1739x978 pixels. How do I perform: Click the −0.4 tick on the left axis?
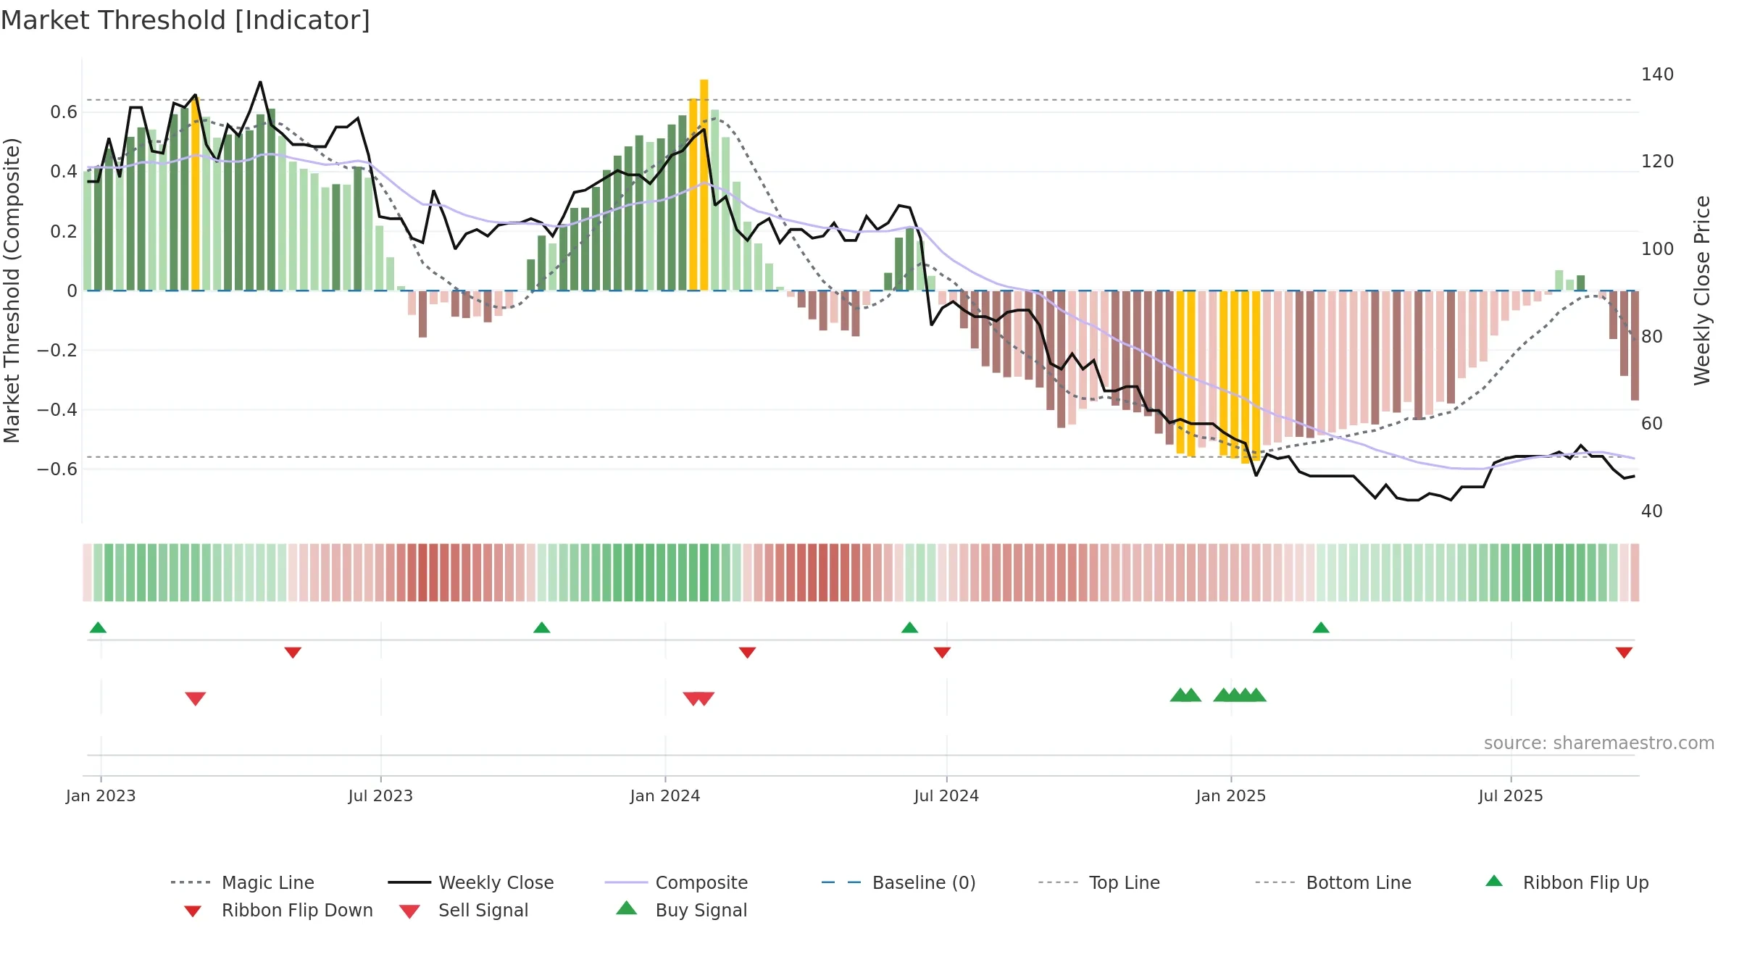pyautogui.click(x=57, y=409)
